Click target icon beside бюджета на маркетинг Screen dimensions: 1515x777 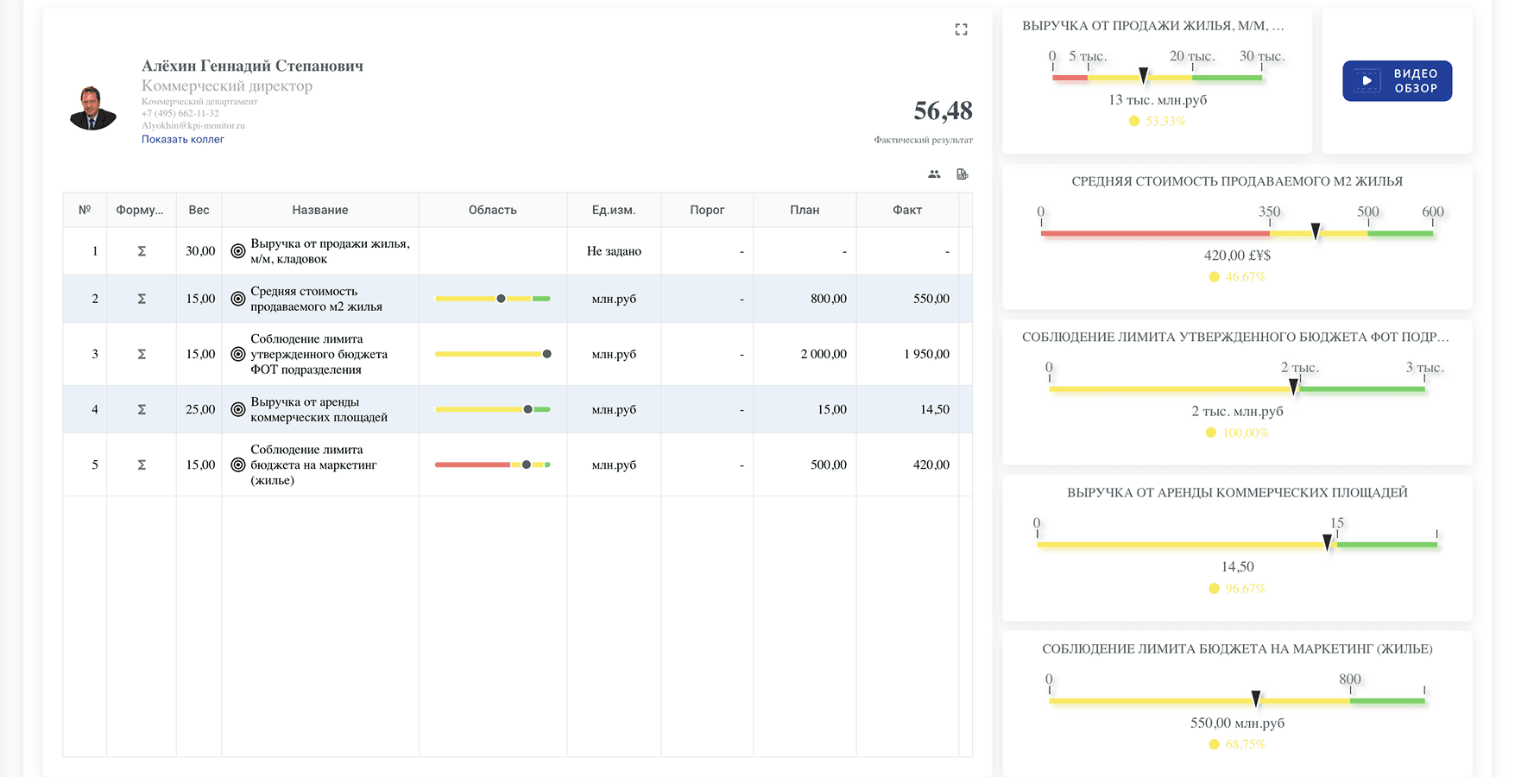point(238,464)
